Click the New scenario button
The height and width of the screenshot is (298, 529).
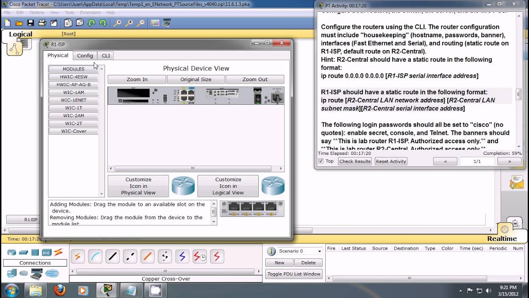[x=279, y=262]
